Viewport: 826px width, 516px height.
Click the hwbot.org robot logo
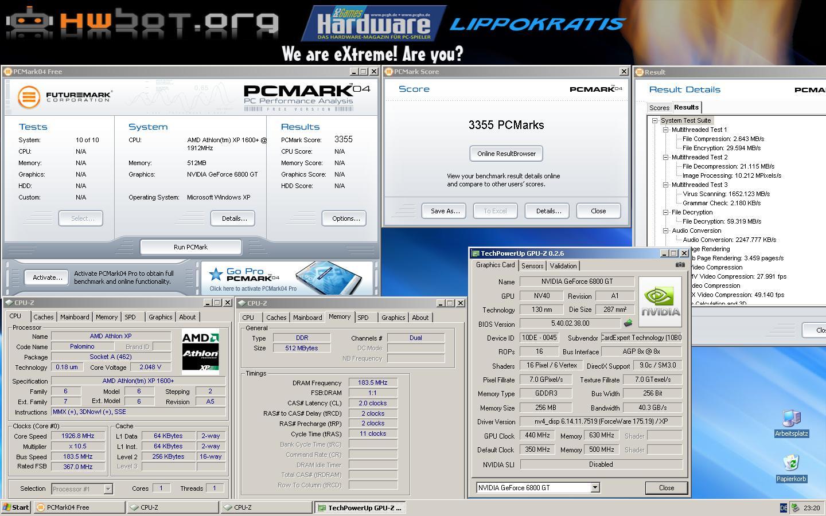coord(142,23)
